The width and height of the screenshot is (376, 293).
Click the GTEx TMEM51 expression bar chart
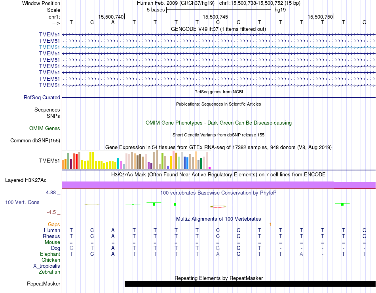(x=136, y=160)
